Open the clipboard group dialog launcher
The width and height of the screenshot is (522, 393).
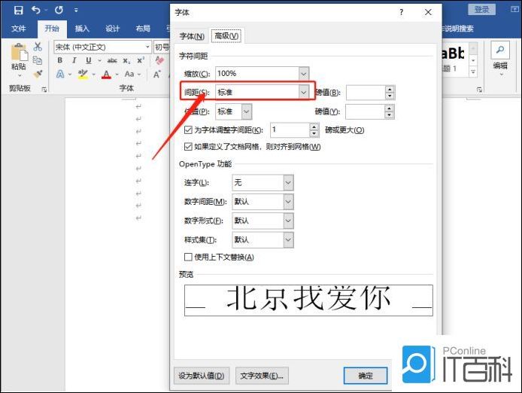[44, 89]
